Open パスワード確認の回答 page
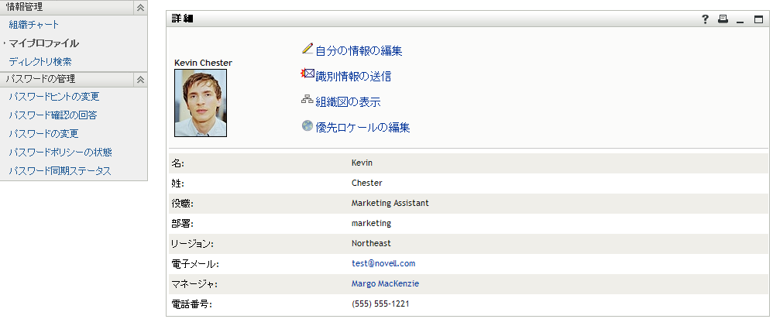The height and width of the screenshot is (319, 773). point(53,115)
